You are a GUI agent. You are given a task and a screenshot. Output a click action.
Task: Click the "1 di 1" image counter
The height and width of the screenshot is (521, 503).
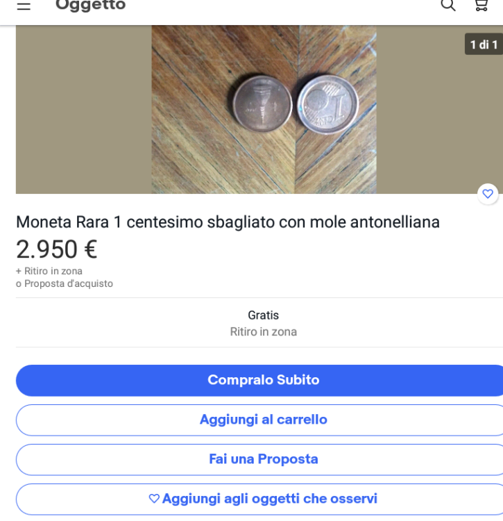tap(484, 44)
